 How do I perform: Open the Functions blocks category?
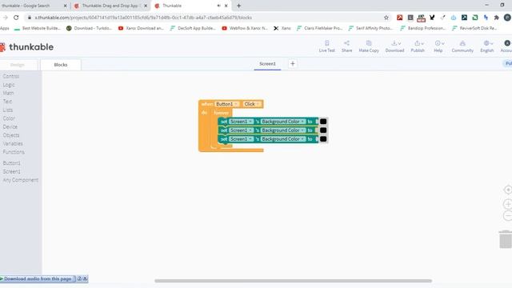click(x=14, y=152)
